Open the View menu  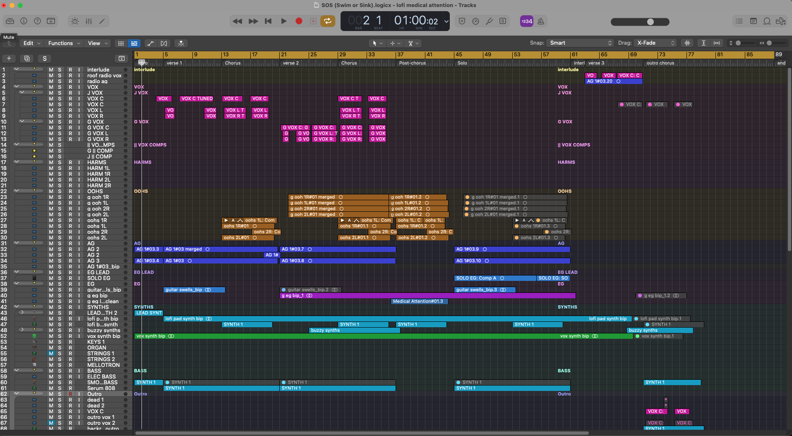(x=98, y=43)
